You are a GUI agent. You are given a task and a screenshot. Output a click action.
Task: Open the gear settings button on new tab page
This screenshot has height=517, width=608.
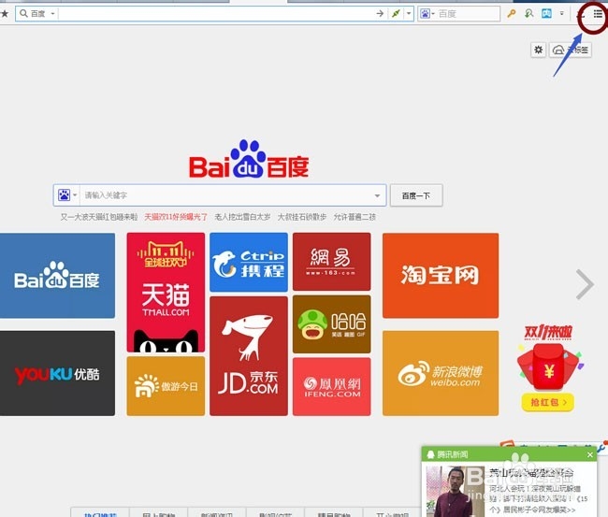tap(538, 50)
